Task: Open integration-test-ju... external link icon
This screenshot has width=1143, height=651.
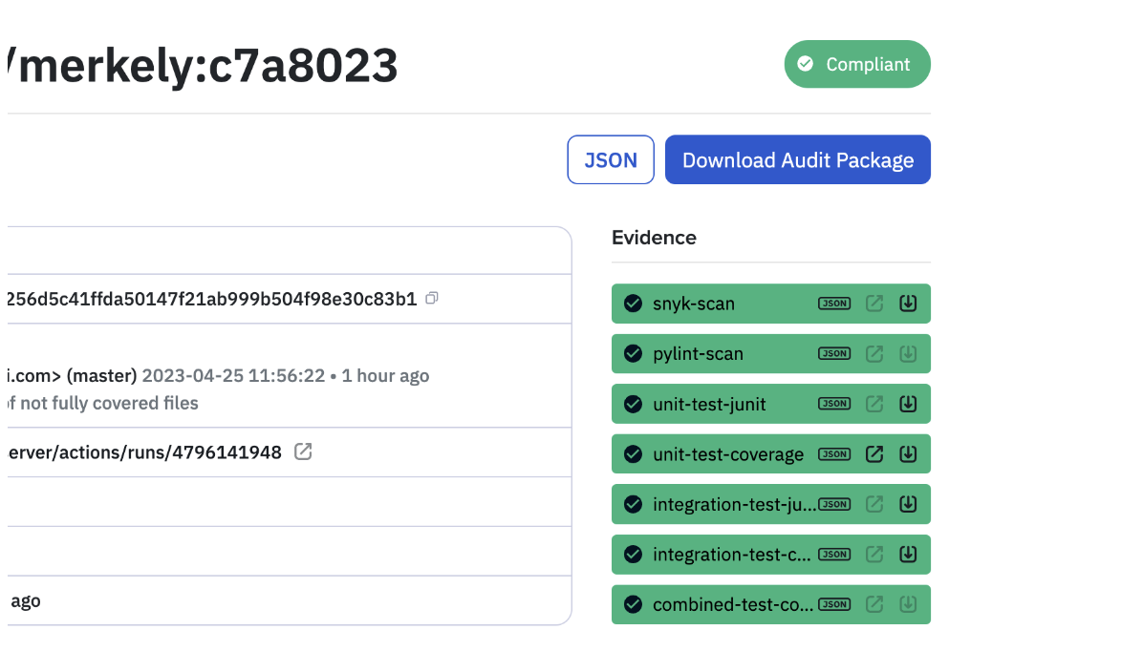Action: pyautogui.click(x=874, y=504)
